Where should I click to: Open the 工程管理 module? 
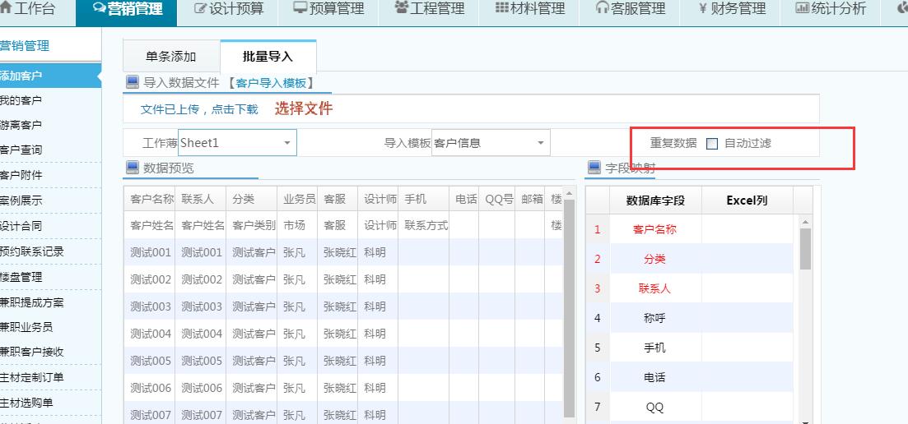click(x=430, y=10)
